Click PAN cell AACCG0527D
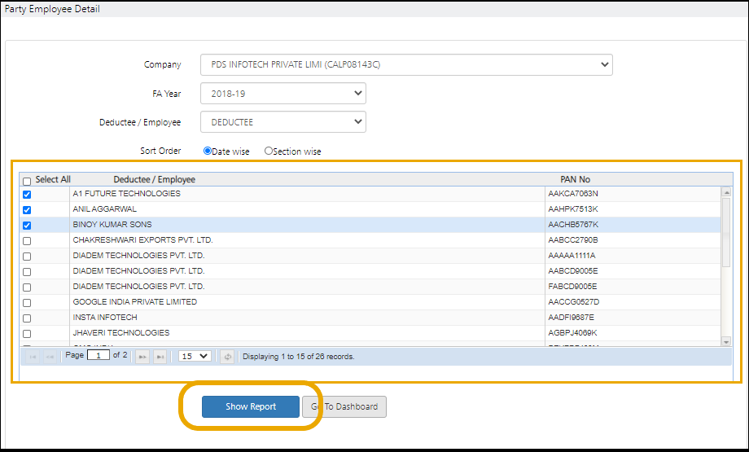This screenshot has height=452, width=749. [x=633, y=302]
